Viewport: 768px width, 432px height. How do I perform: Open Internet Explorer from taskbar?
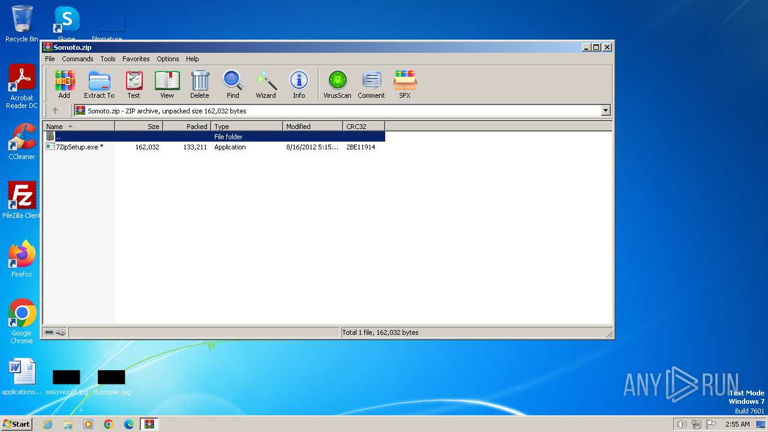click(x=47, y=424)
